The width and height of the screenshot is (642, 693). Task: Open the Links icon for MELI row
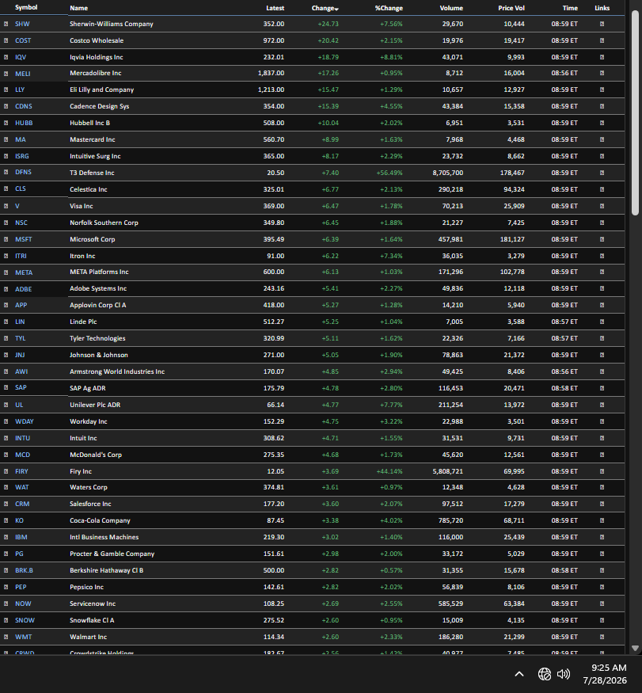click(602, 73)
